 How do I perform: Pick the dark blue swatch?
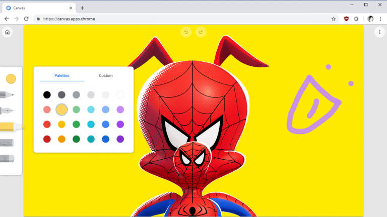[x=106, y=139]
